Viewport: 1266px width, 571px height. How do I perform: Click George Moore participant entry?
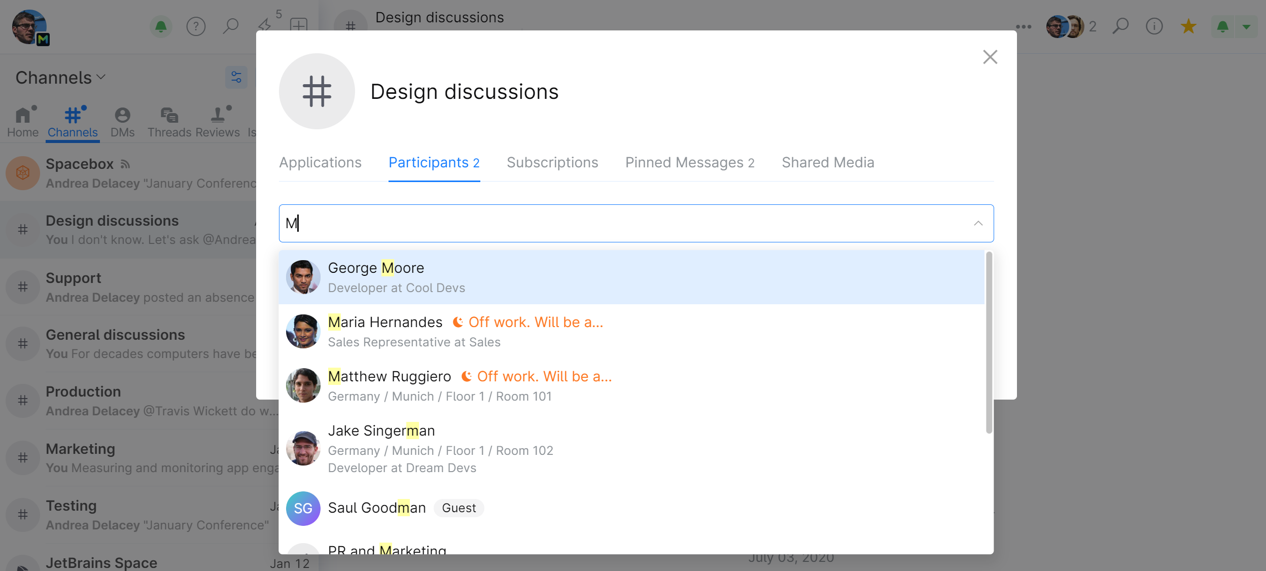632,277
